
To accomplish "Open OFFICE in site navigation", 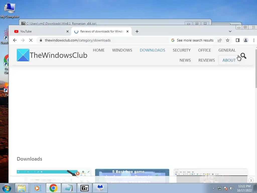I will tap(204, 50).
